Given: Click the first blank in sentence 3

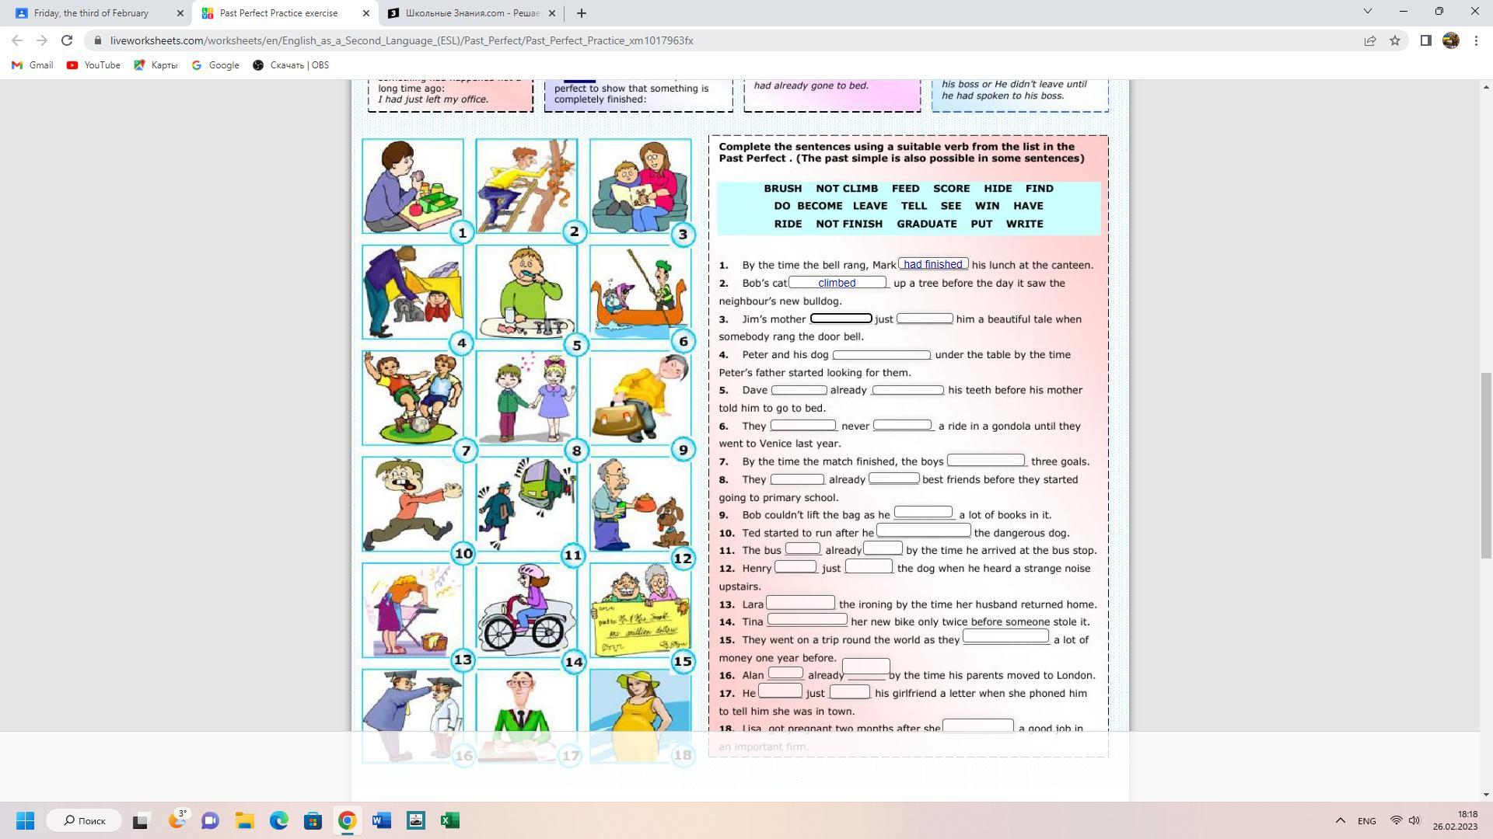Looking at the screenshot, I should [841, 319].
